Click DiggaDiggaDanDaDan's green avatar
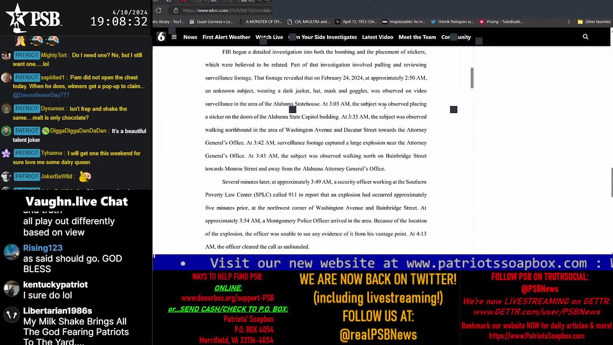The image size is (613, 345). (6, 131)
